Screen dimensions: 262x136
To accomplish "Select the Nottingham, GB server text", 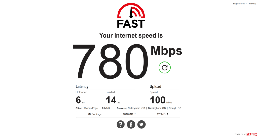I will 136,108.
